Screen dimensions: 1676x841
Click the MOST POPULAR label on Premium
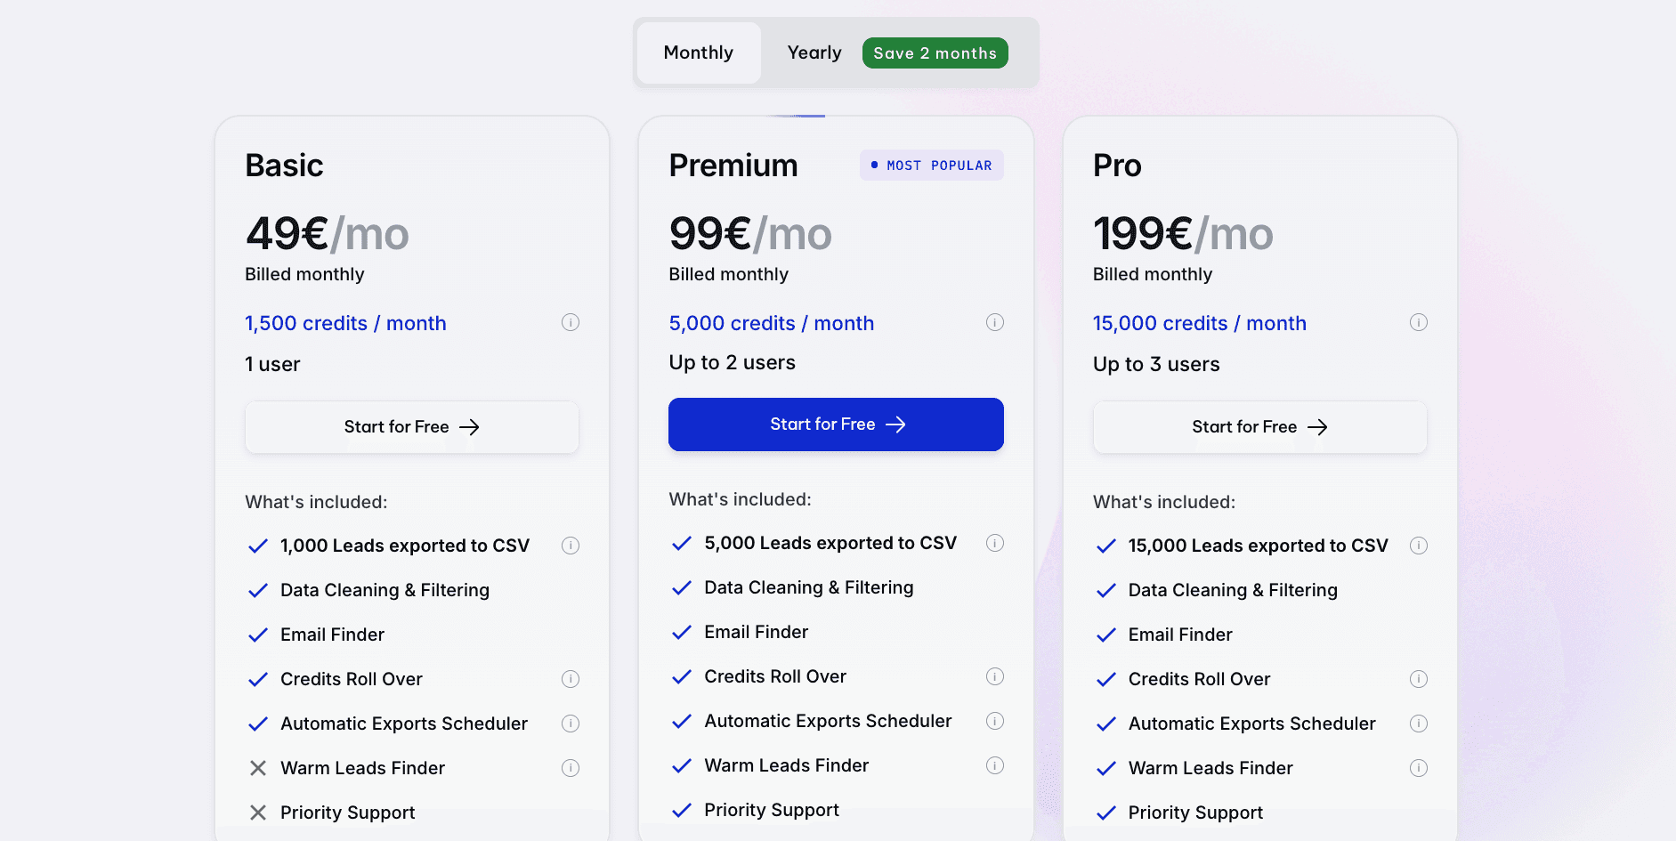[x=931, y=165]
